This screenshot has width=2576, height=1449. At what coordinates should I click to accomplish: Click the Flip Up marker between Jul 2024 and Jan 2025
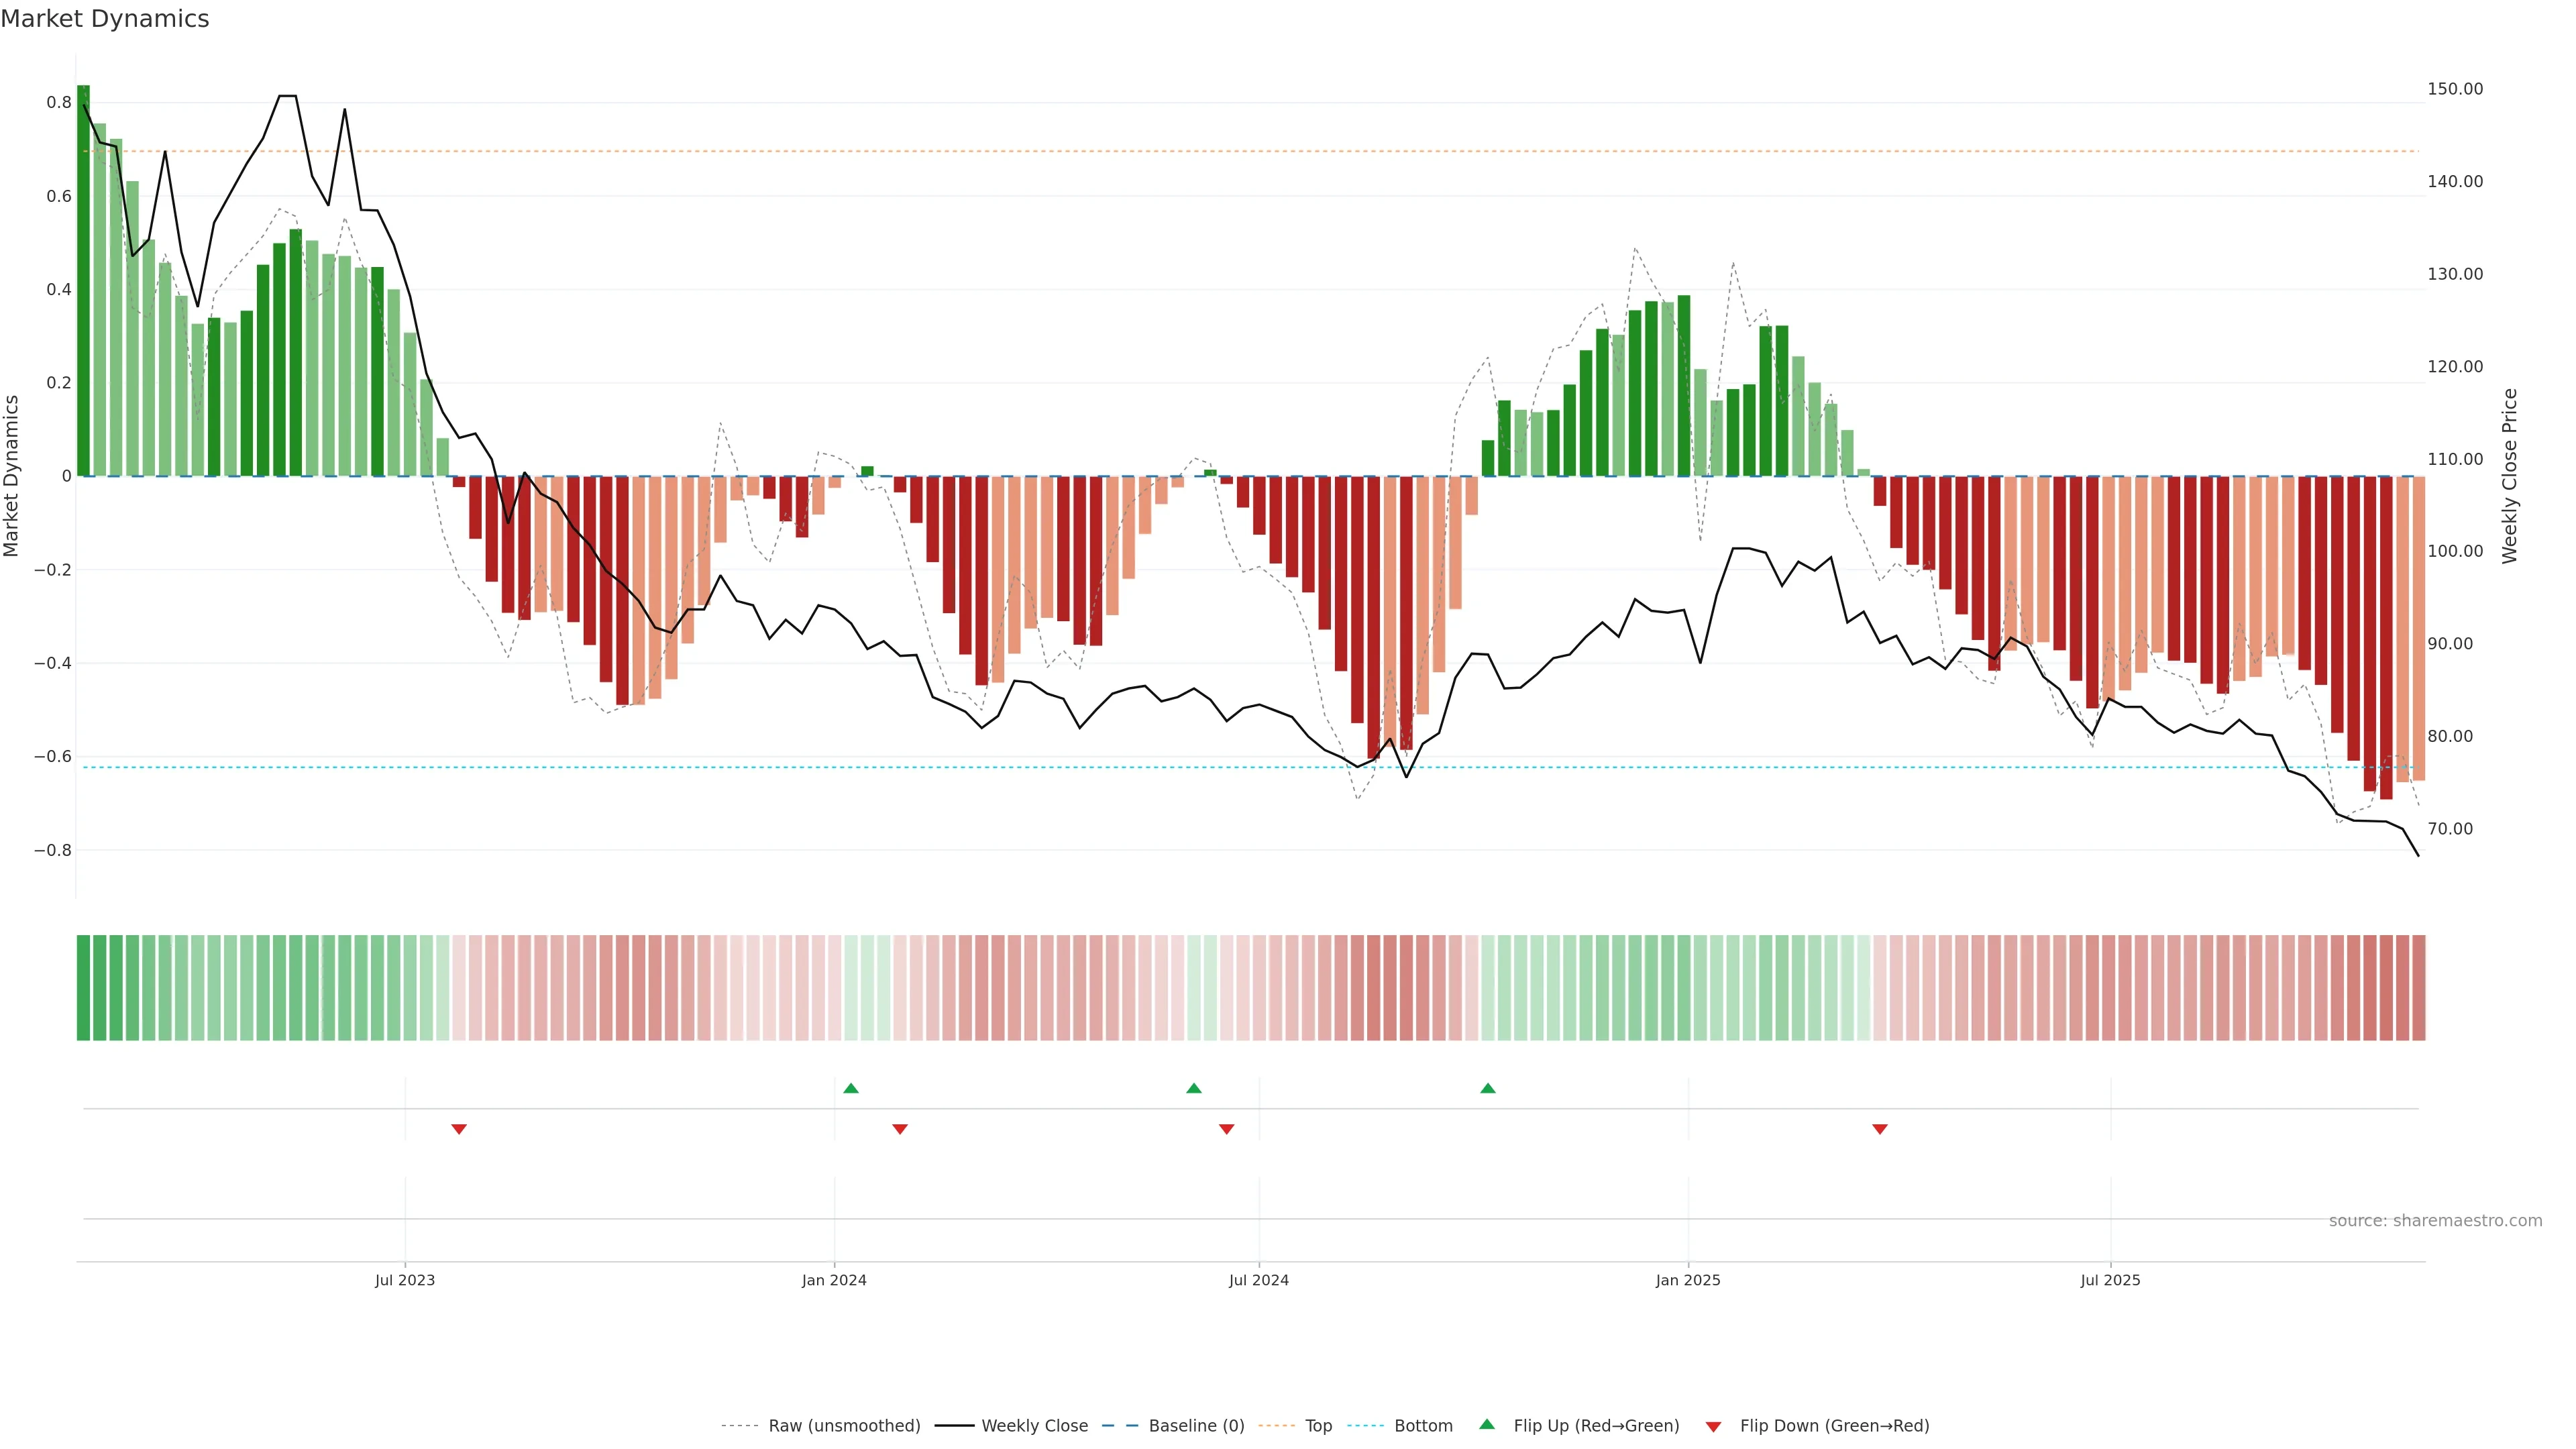pyautogui.click(x=1488, y=1088)
